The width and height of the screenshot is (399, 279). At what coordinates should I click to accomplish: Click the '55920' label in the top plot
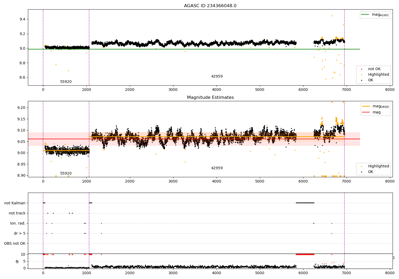pyautogui.click(x=66, y=82)
